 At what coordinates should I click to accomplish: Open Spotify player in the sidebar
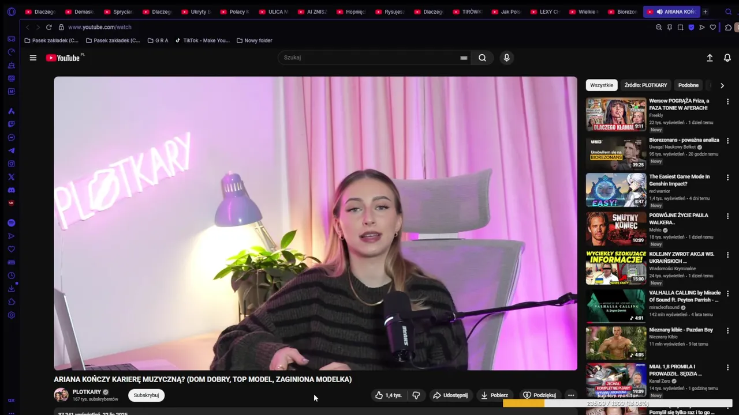[x=12, y=222]
